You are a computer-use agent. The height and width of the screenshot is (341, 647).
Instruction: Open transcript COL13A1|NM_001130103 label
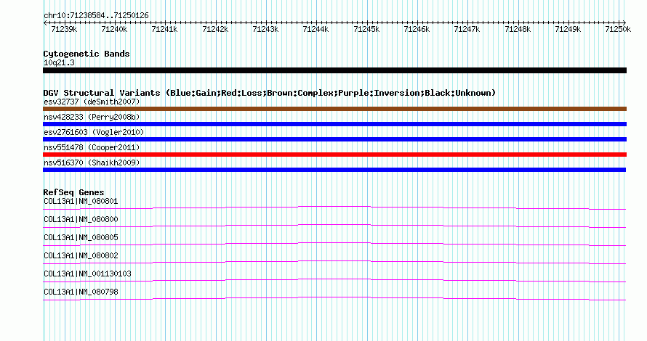[x=87, y=274]
